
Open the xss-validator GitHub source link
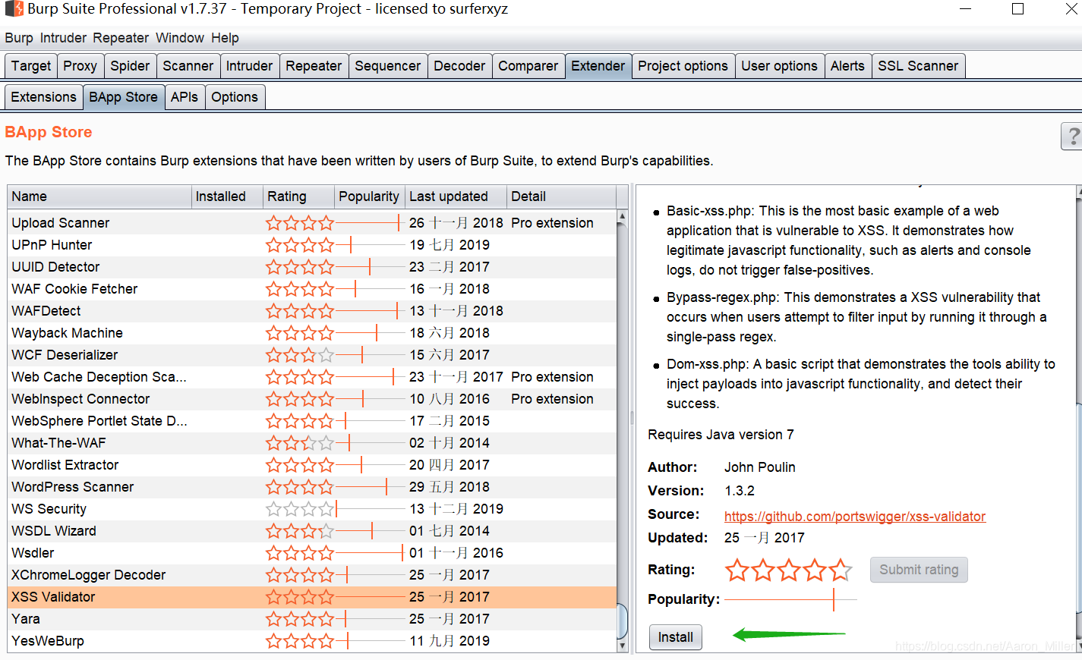point(854,517)
